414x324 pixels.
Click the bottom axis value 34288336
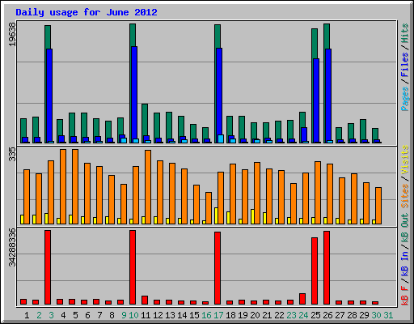[x=12, y=247]
